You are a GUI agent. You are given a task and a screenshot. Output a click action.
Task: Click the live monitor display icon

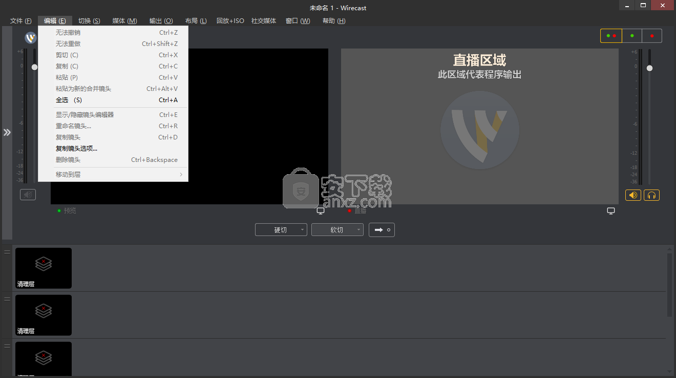[x=611, y=211]
